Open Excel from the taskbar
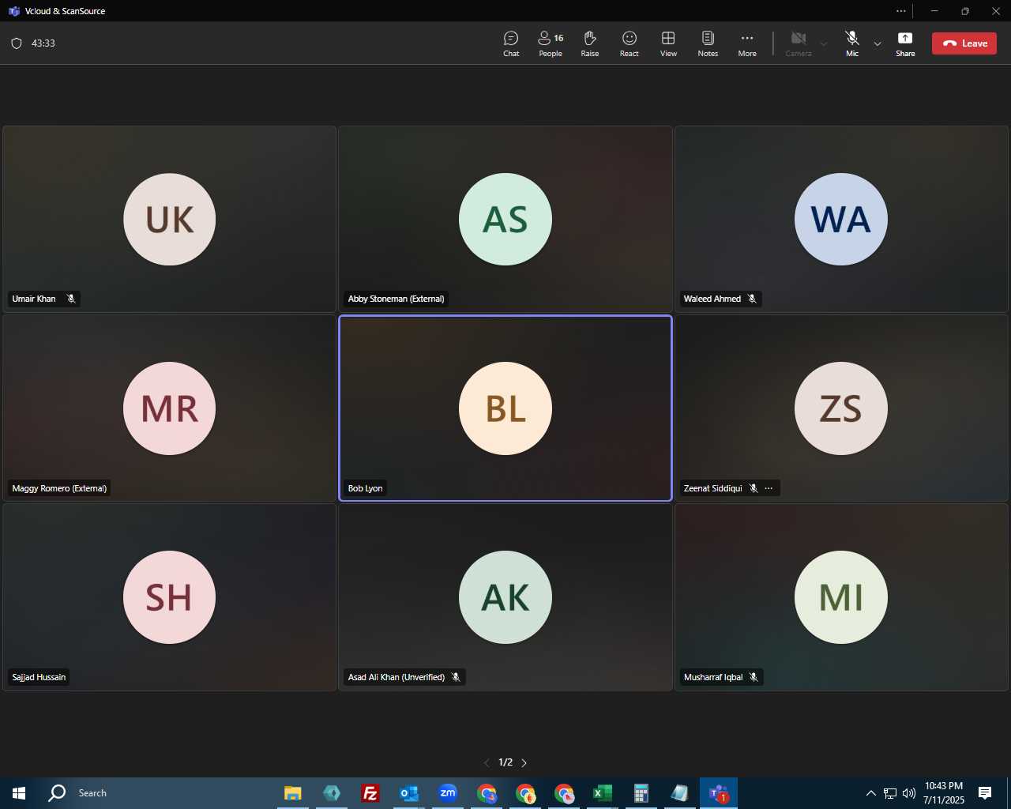Image resolution: width=1011 pixels, height=809 pixels. (x=603, y=793)
